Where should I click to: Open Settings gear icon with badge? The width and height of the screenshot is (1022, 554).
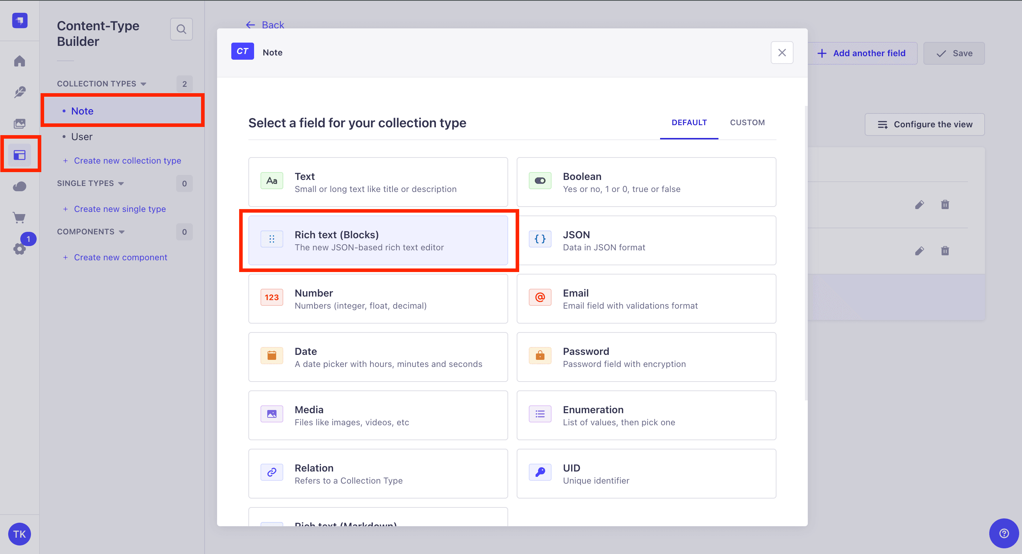(20, 249)
